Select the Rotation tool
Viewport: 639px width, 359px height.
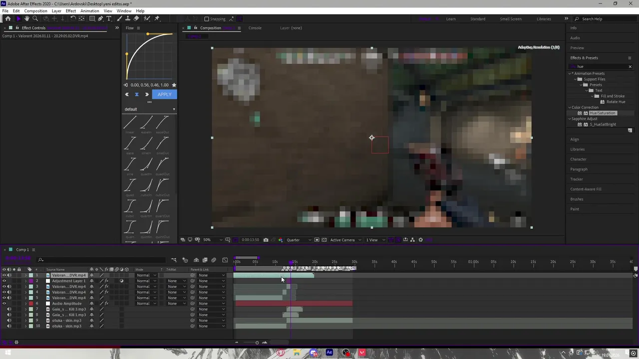click(x=73, y=18)
